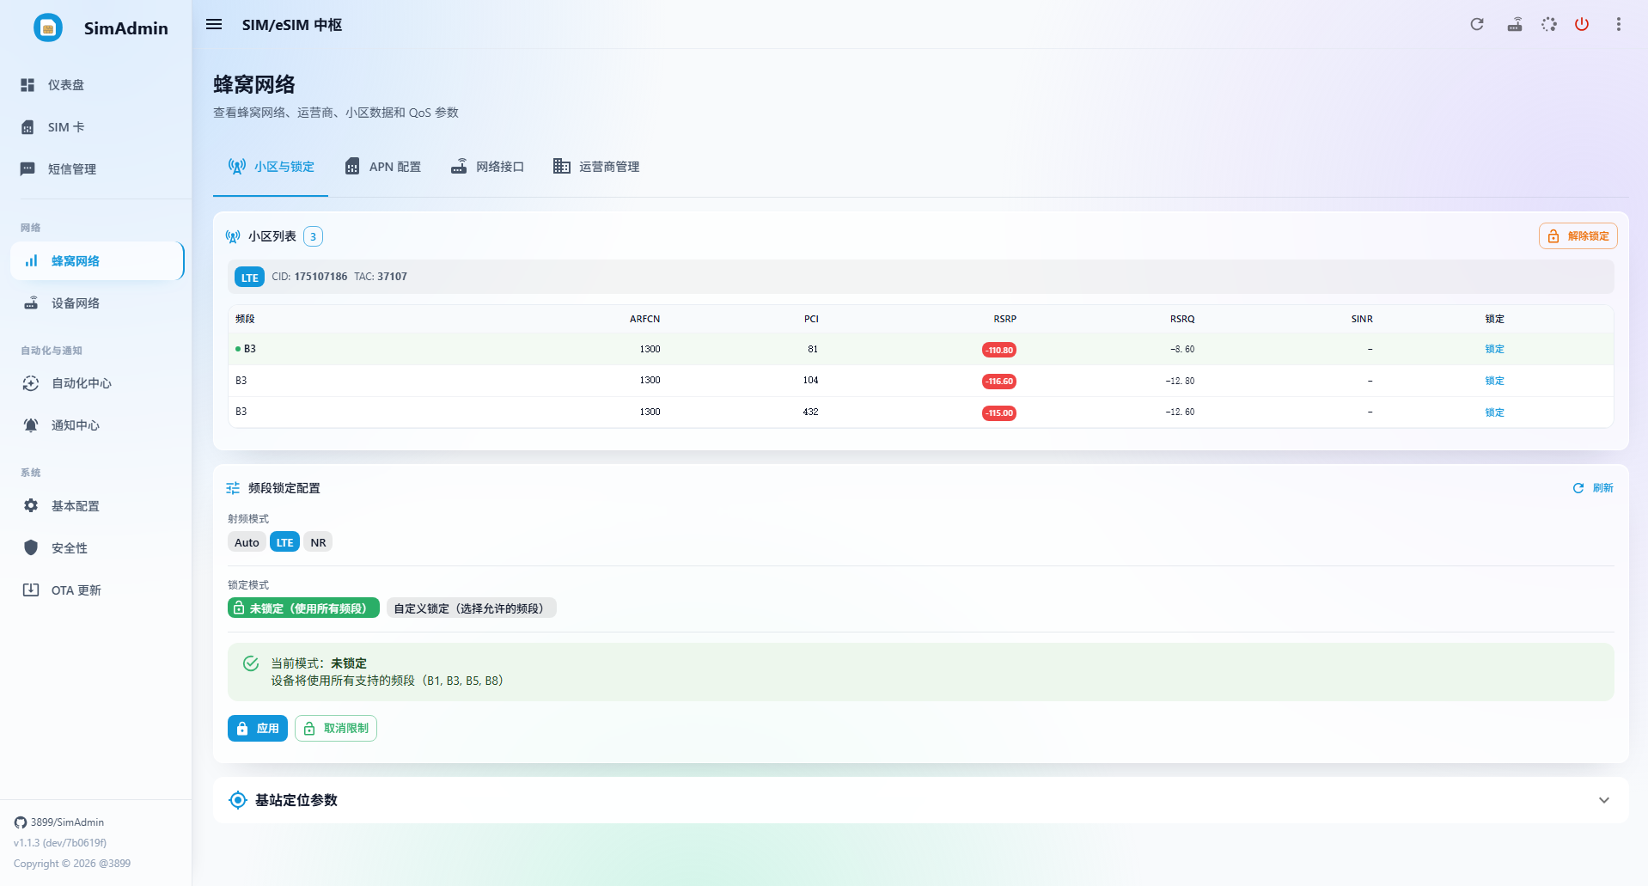Click CID 175107186 text

(x=309, y=277)
